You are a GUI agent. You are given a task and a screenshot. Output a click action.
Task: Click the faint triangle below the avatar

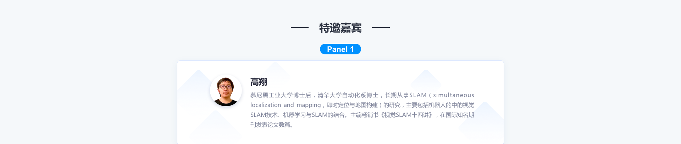[215, 125]
